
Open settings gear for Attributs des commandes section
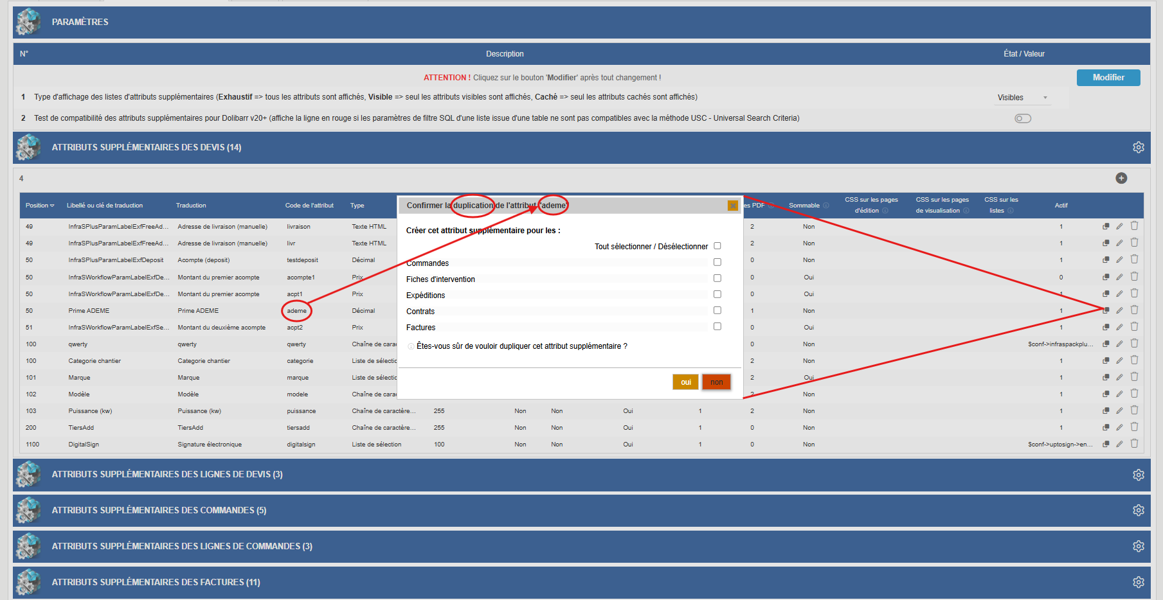[1139, 510]
